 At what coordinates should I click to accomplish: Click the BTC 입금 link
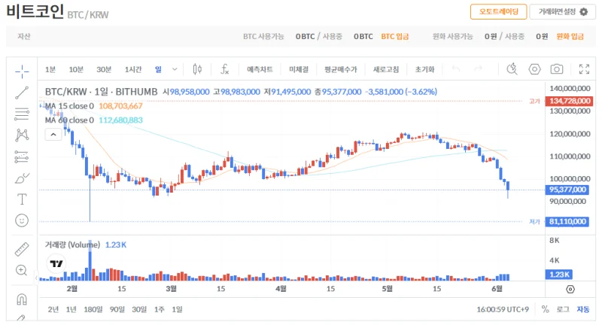[394, 36]
